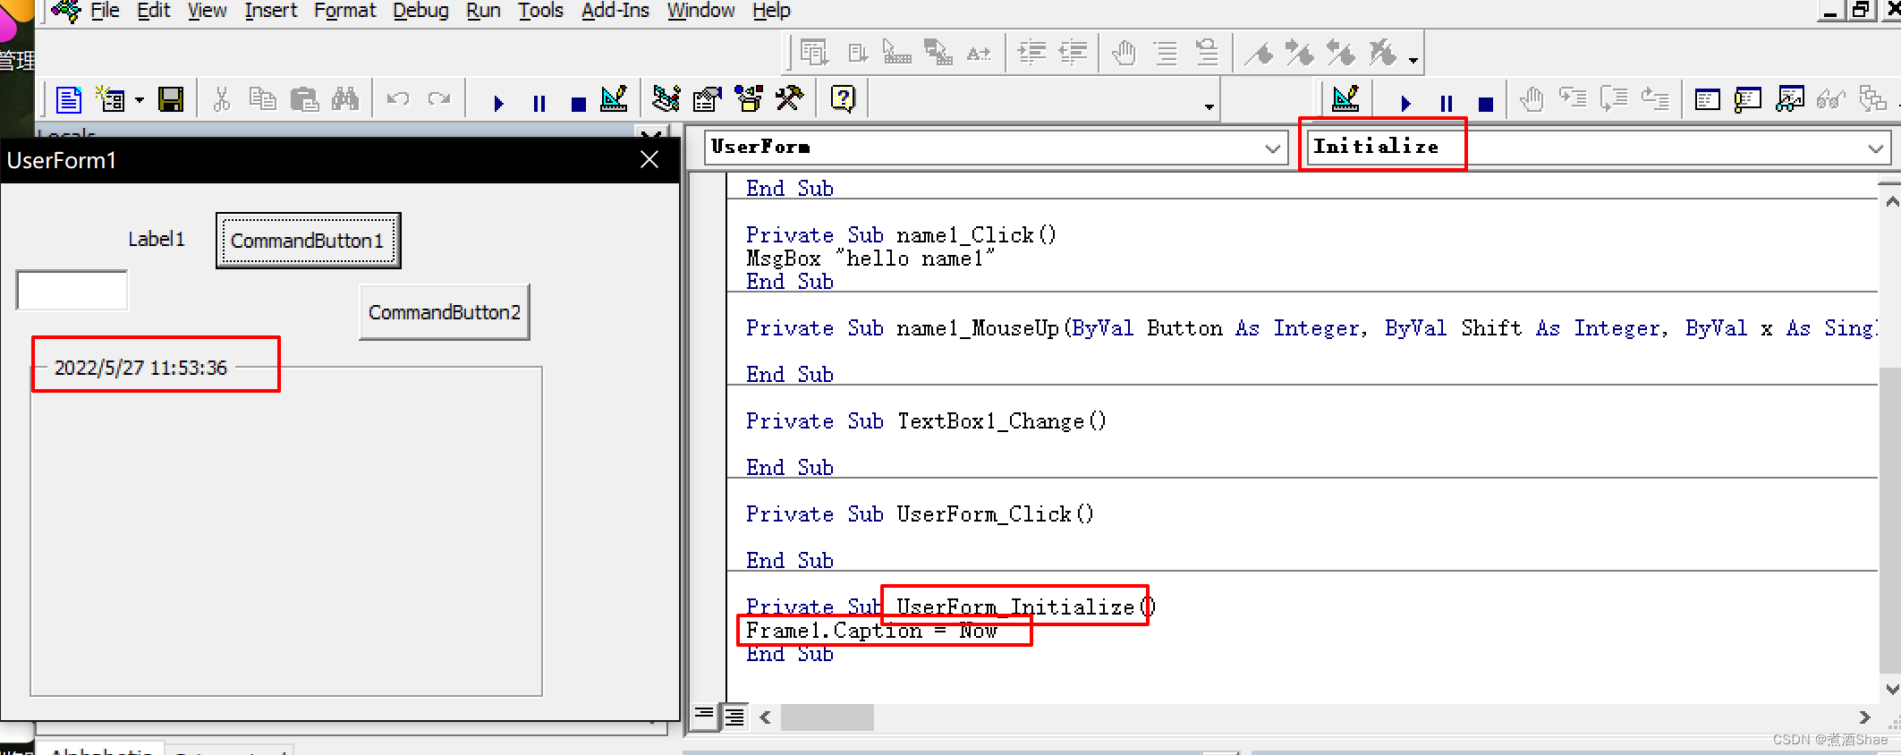Show the Toolbox via hammer-wrench icon

pos(789,98)
